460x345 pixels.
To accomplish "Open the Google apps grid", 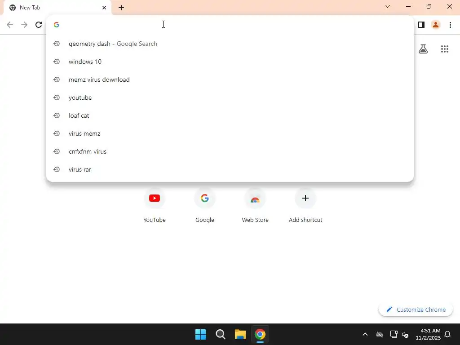I will coord(445,49).
